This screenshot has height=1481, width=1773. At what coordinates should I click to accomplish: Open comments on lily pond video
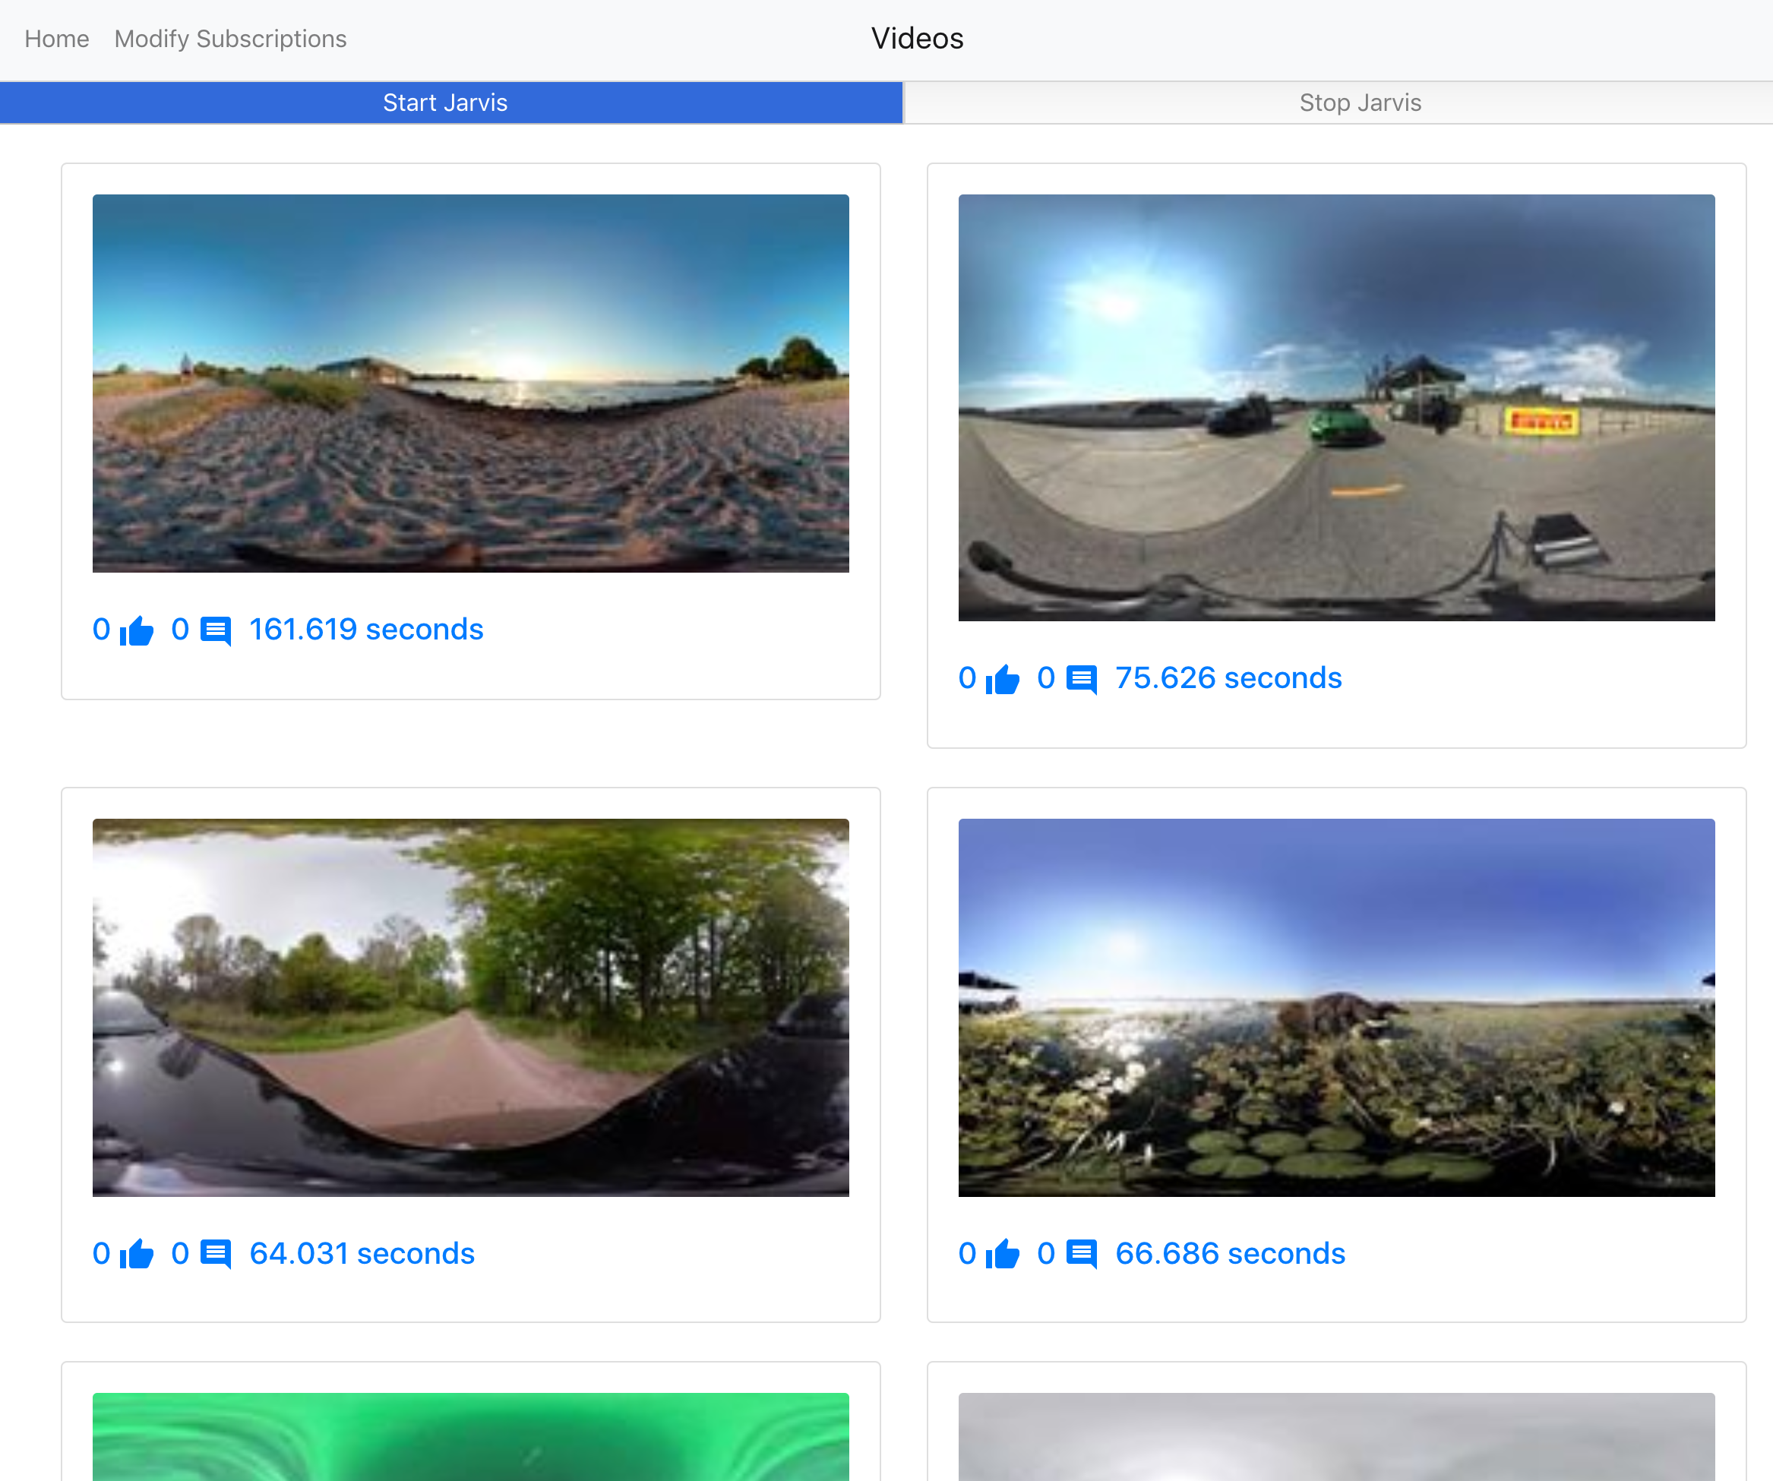(1082, 1255)
